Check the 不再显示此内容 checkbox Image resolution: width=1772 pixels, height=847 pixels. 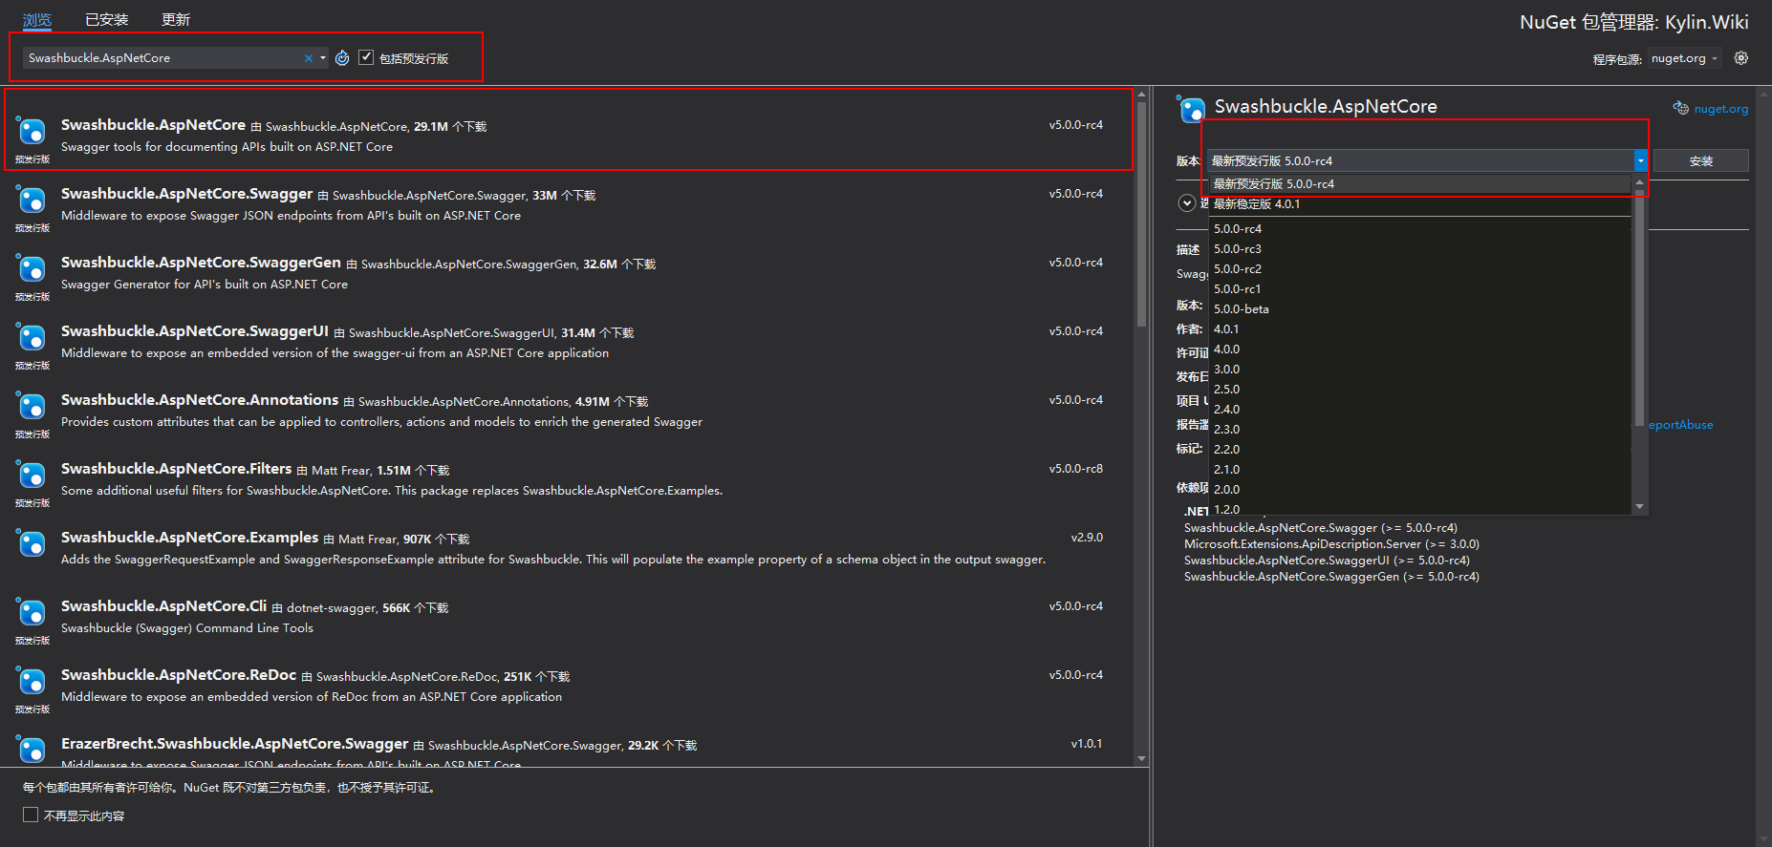point(31,815)
